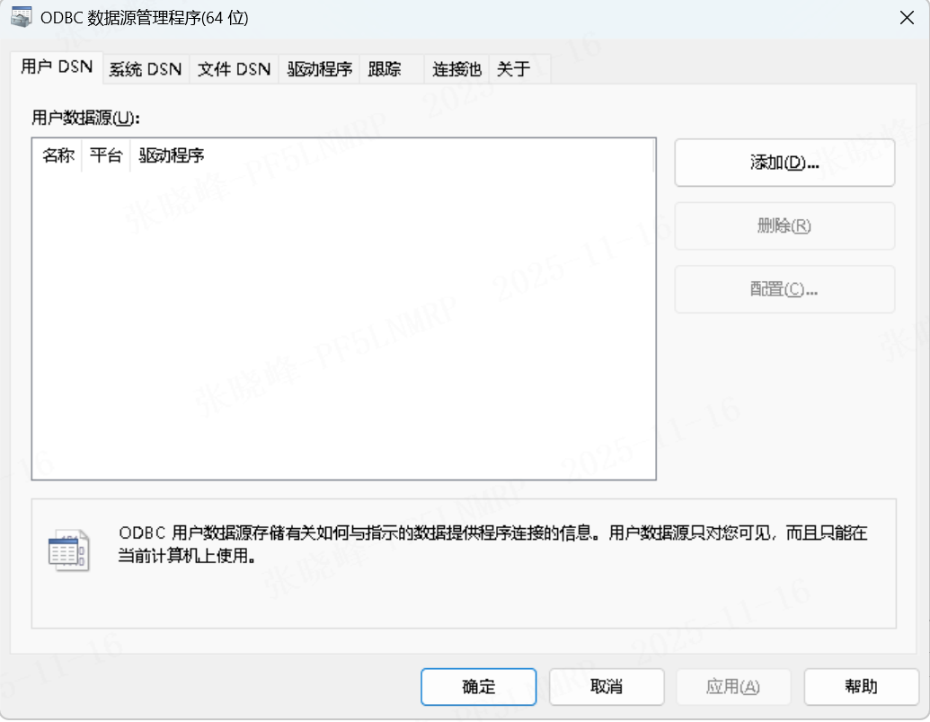Click the data source icon in info panel
The height and width of the screenshot is (722, 930).
[x=68, y=550]
